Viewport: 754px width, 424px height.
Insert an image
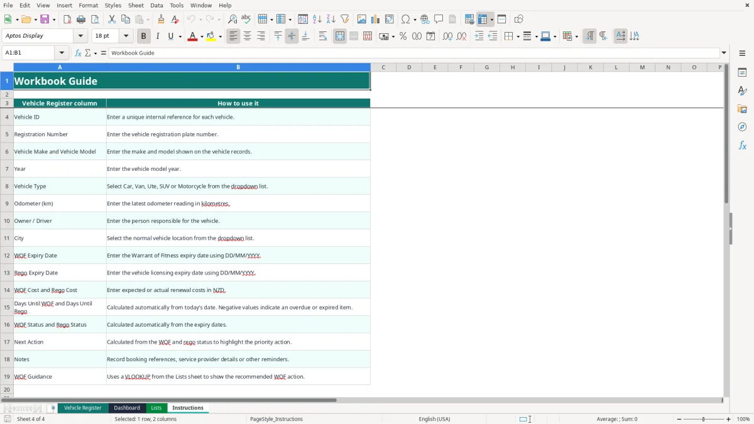(362, 19)
